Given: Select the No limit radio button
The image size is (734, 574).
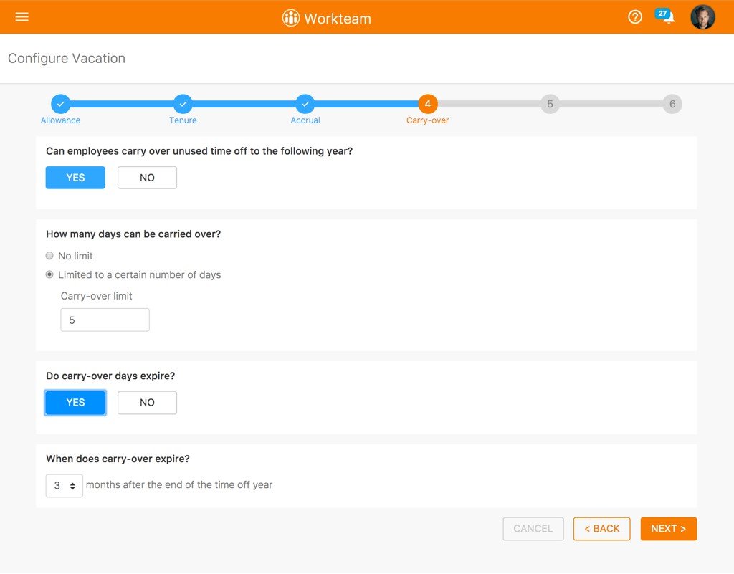Looking at the screenshot, I should tap(49, 255).
